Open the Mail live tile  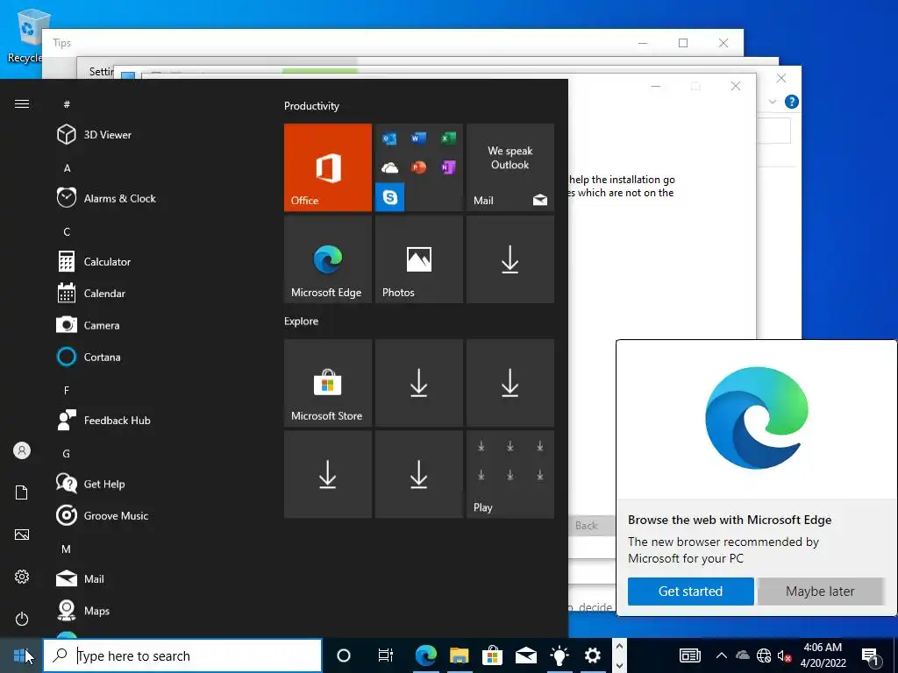pos(510,167)
